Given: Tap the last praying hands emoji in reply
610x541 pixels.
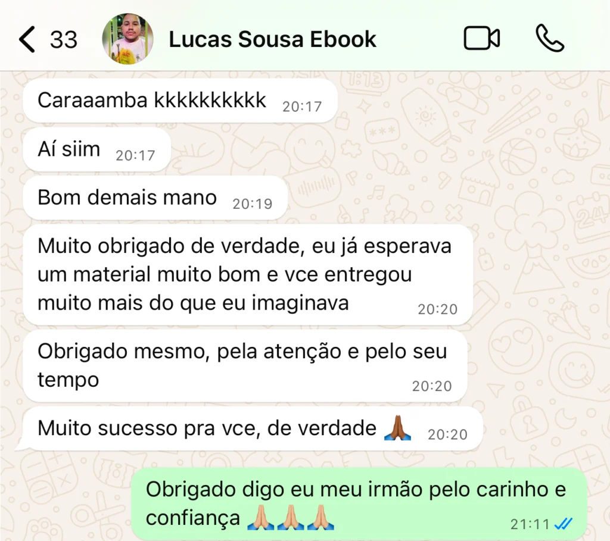Looking at the screenshot, I should click(320, 518).
